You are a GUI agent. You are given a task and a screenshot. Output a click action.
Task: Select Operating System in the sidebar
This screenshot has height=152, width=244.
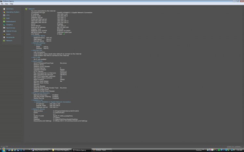(13, 12)
